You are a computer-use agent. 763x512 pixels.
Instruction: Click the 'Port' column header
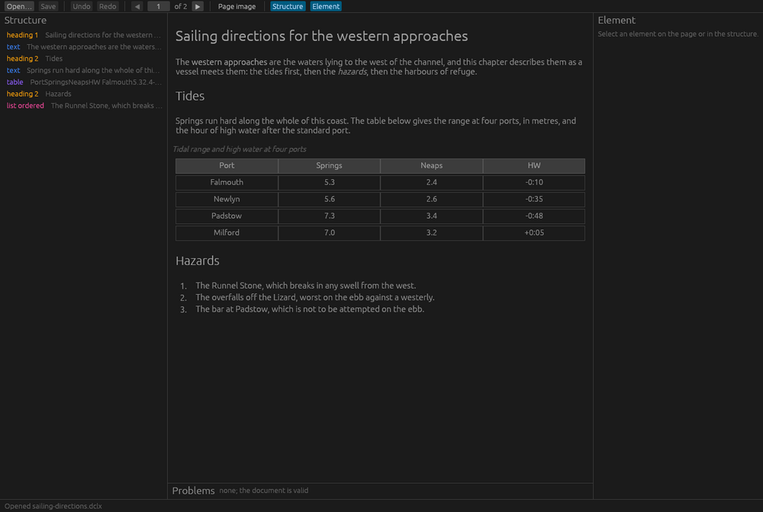(227, 165)
